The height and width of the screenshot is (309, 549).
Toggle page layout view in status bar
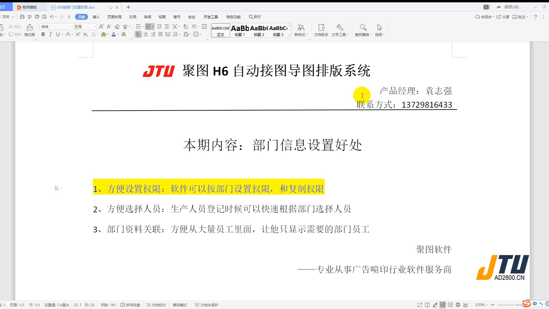pyautogui.click(x=443, y=305)
